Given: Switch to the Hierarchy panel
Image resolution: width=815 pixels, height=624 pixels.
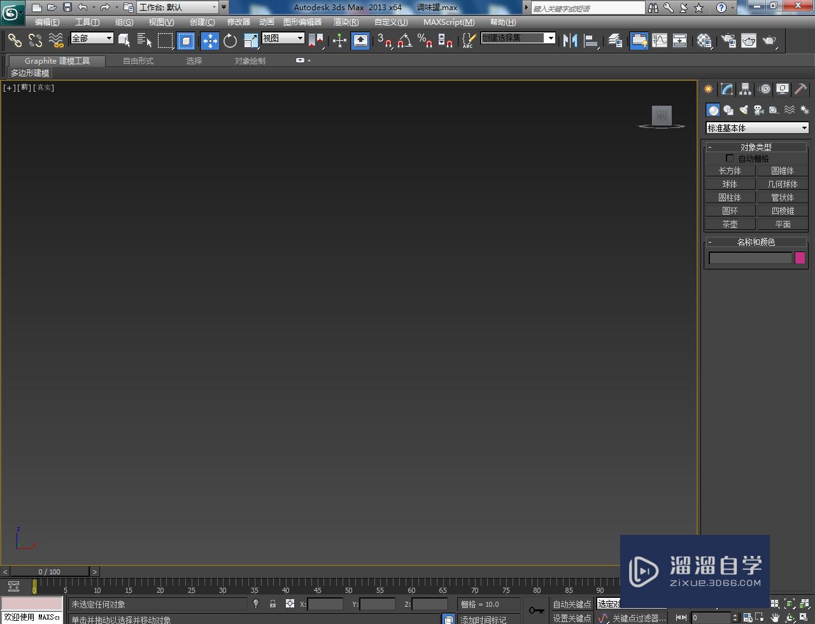Looking at the screenshot, I should (x=745, y=89).
